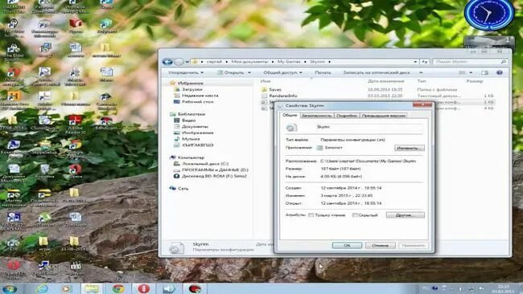Open Google Chrome from the taskbar
This screenshot has height=294, width=523.
point(117,288)
